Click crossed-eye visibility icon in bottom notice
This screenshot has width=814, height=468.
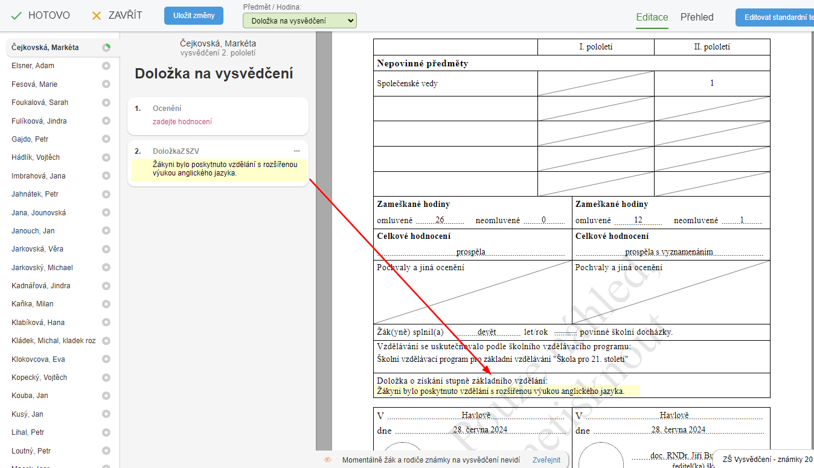coord(328,460)
